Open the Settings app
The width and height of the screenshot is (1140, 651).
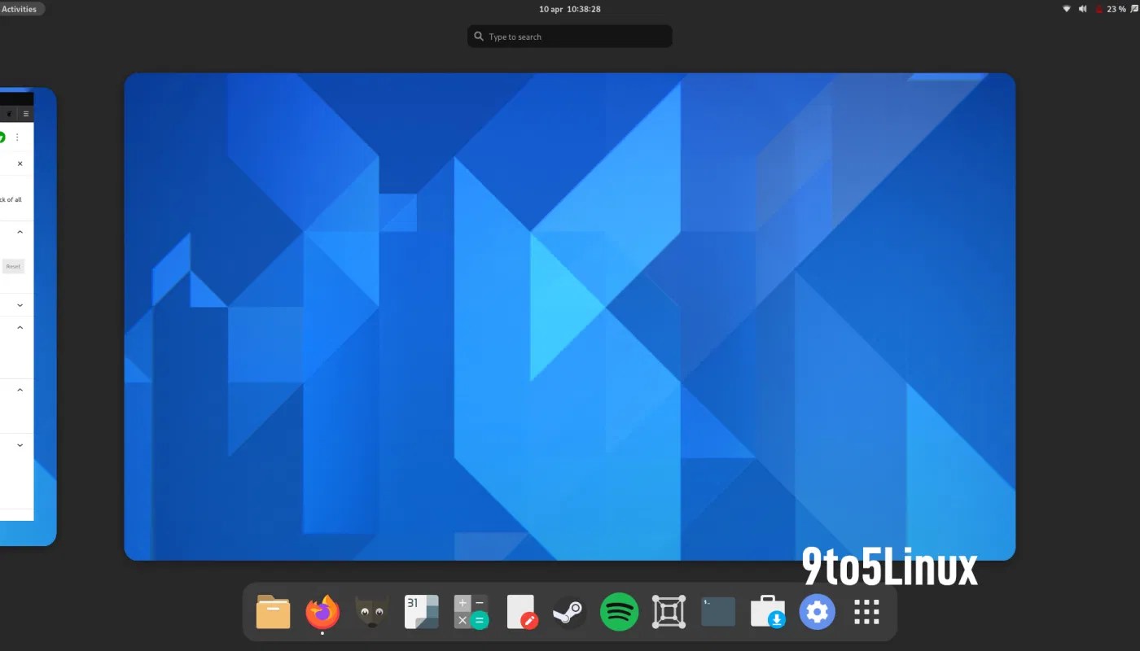(817, 611)
